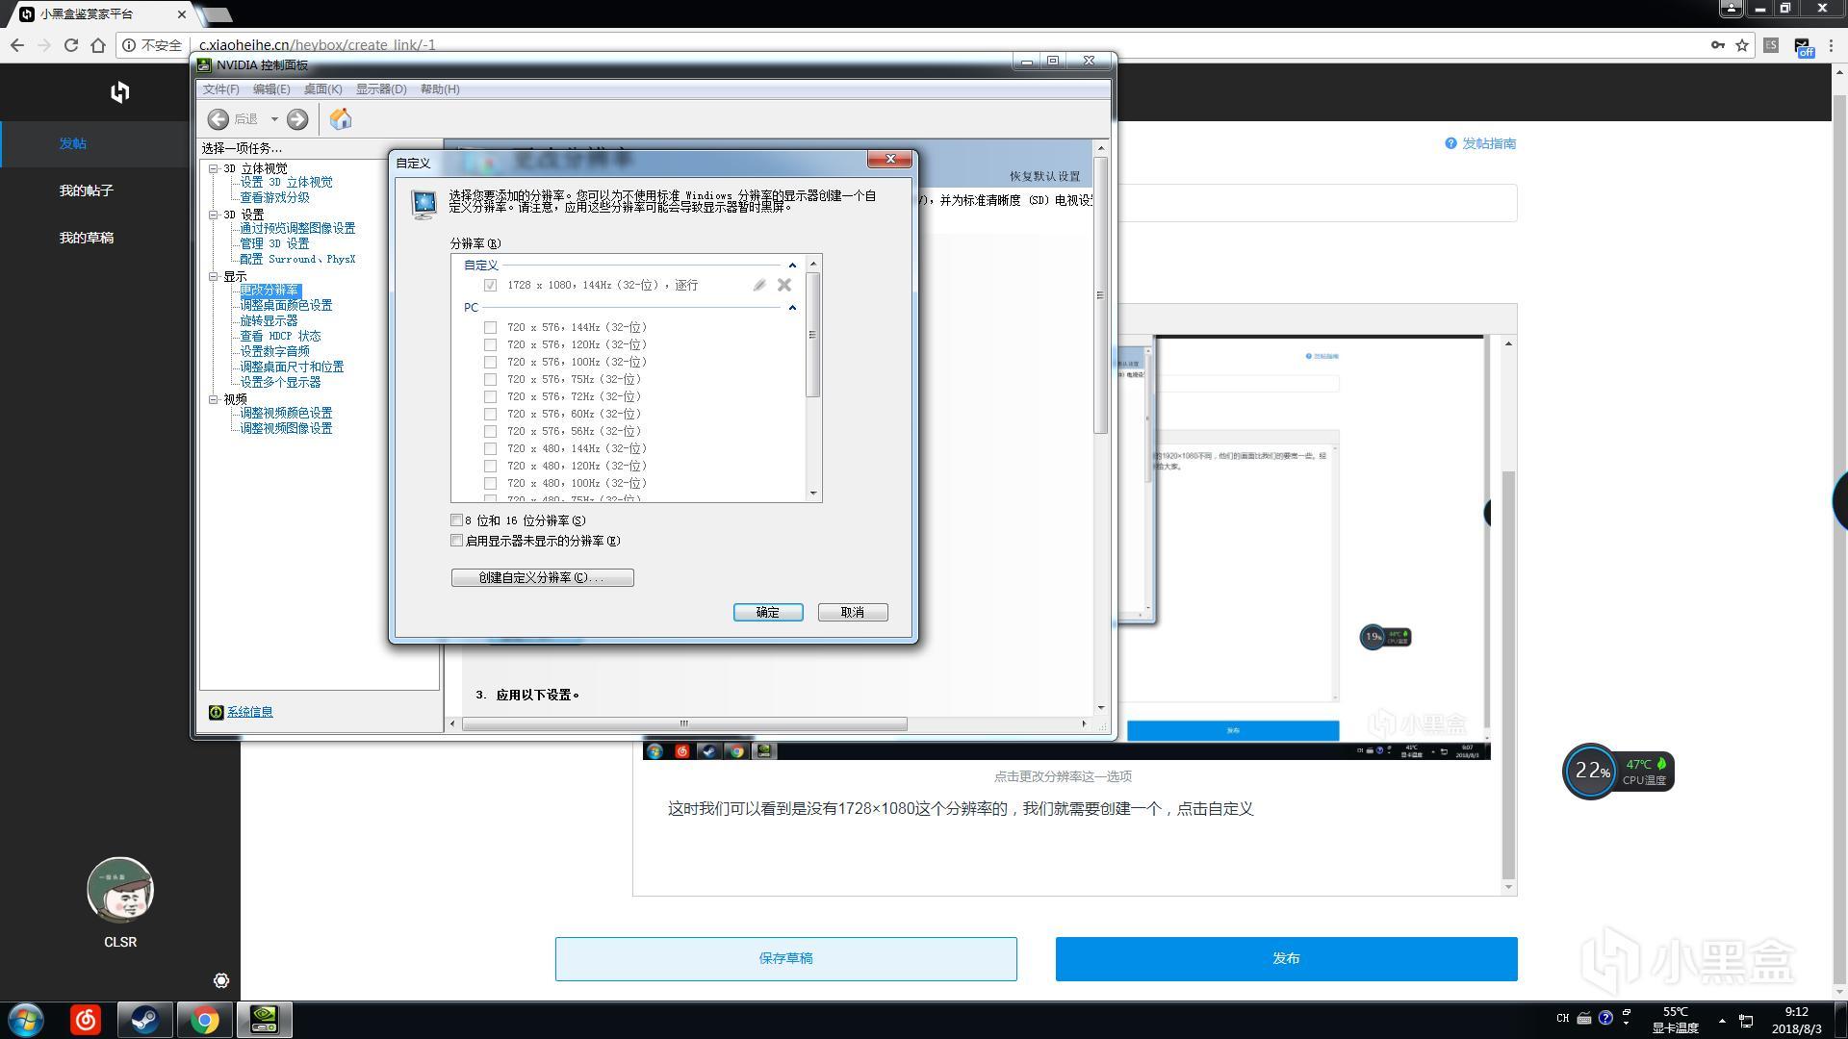1848x1039 pixels.
Task: Confirm dialog with 确定 button
Action: (768, 612)
